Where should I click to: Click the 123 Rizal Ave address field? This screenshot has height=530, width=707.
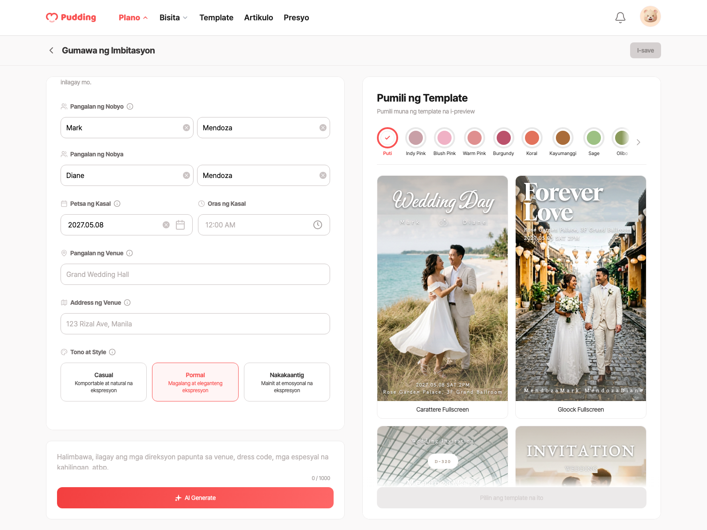click(x=195, y=324)
